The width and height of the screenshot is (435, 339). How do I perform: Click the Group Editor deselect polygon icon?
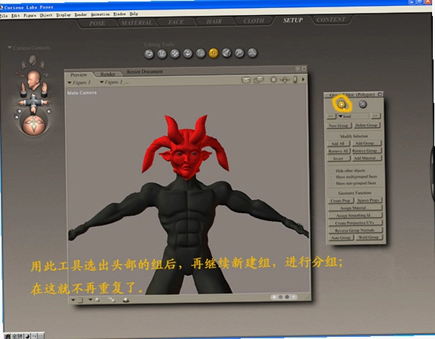click(x=362, y=104)
